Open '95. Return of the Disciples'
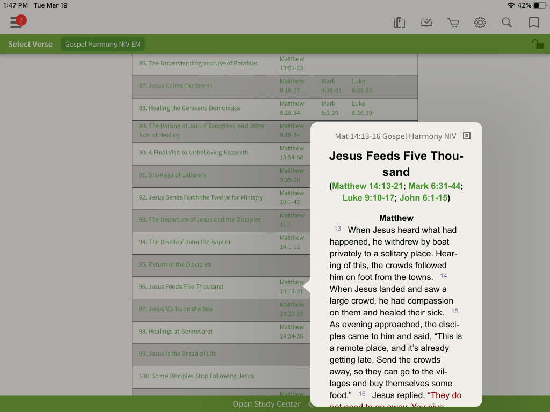This screenshot has width=550, height=412. [175, 264]
